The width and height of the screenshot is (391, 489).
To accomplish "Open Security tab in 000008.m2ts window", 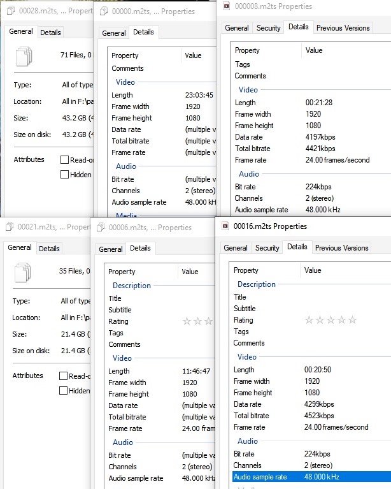I will tap(269, 28).
